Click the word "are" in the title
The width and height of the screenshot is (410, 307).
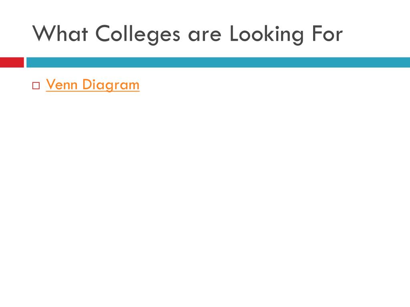pyautogui.click(x=205, y=36)
